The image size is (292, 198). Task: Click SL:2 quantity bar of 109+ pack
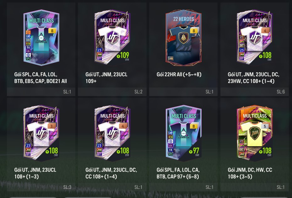[x=112, y=92]
